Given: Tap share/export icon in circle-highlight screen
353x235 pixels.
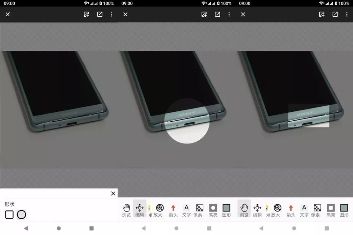Looking at the screenshot, I should [x=217, y=14].
